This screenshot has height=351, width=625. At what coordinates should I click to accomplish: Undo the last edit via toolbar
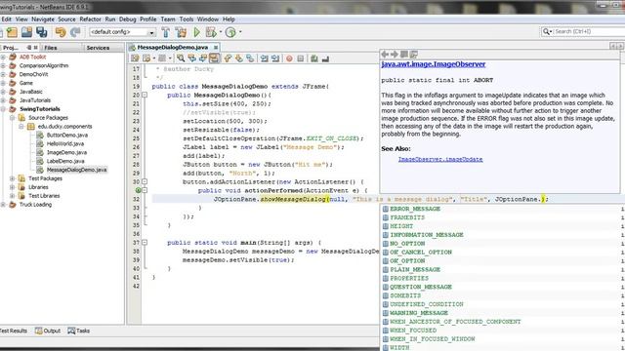click(x=61, y=32)
